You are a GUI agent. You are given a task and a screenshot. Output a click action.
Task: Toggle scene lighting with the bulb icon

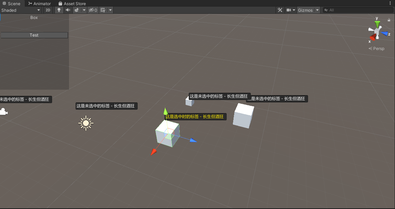click(59, 10)
